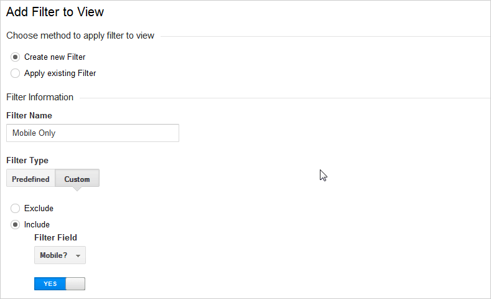Open the Mobile? Filter Field dropdown
491x299 pixels.
(x=60, y=255)
